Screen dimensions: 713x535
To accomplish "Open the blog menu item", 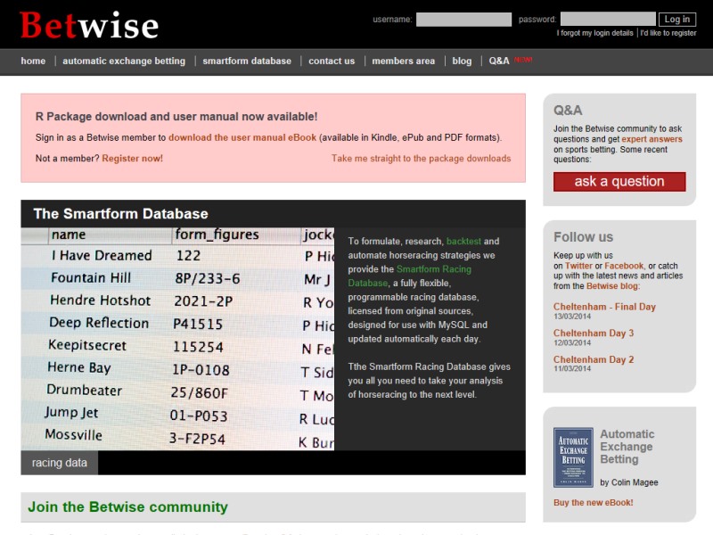I will click(462, 61).
